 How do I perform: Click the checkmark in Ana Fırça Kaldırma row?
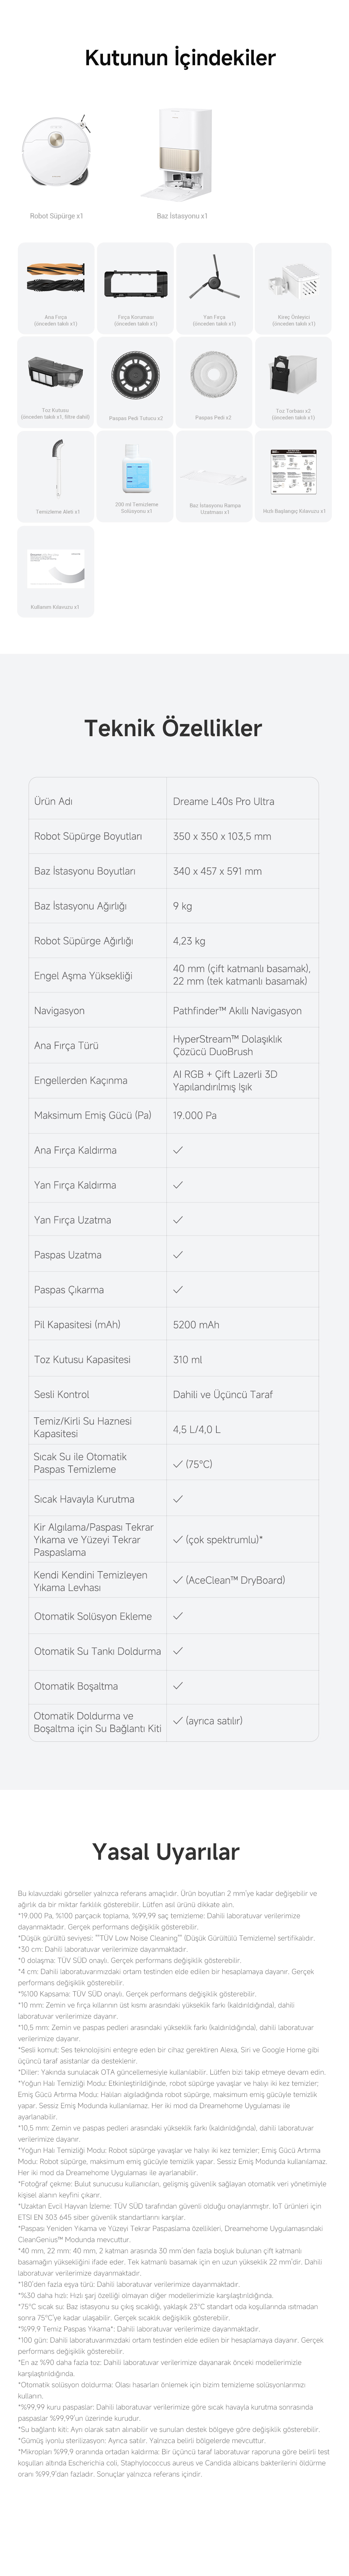(178, 1150)
